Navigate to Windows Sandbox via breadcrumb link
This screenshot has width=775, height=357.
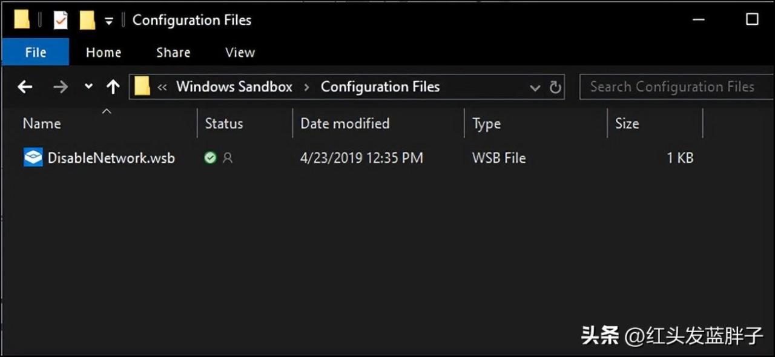pos(234,87)
